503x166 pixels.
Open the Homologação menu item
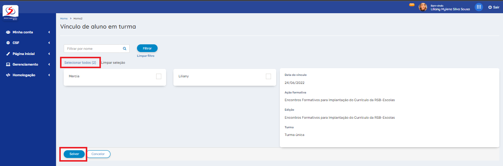tap(24, 75)
